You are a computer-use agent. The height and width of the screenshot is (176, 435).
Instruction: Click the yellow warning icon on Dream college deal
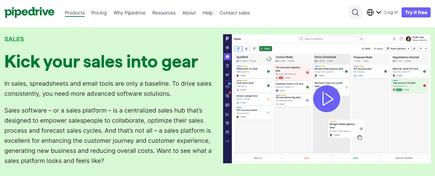pyautogui.click(x=268, y=99)
